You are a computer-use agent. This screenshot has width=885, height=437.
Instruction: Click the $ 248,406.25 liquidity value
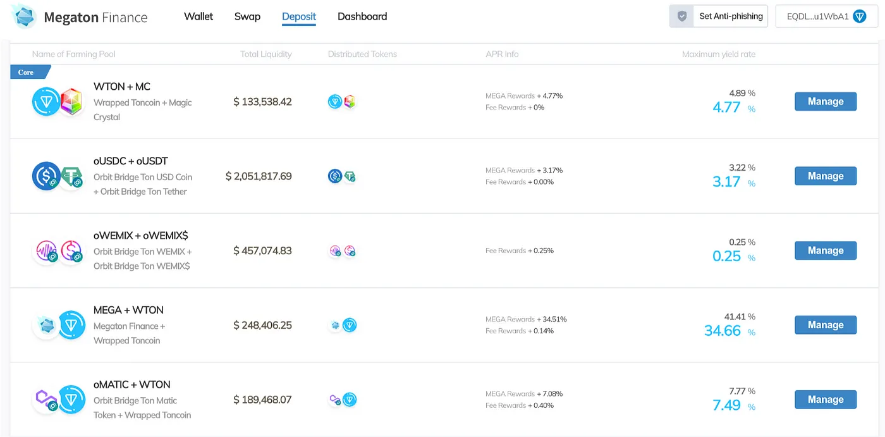tap(262, 326)
